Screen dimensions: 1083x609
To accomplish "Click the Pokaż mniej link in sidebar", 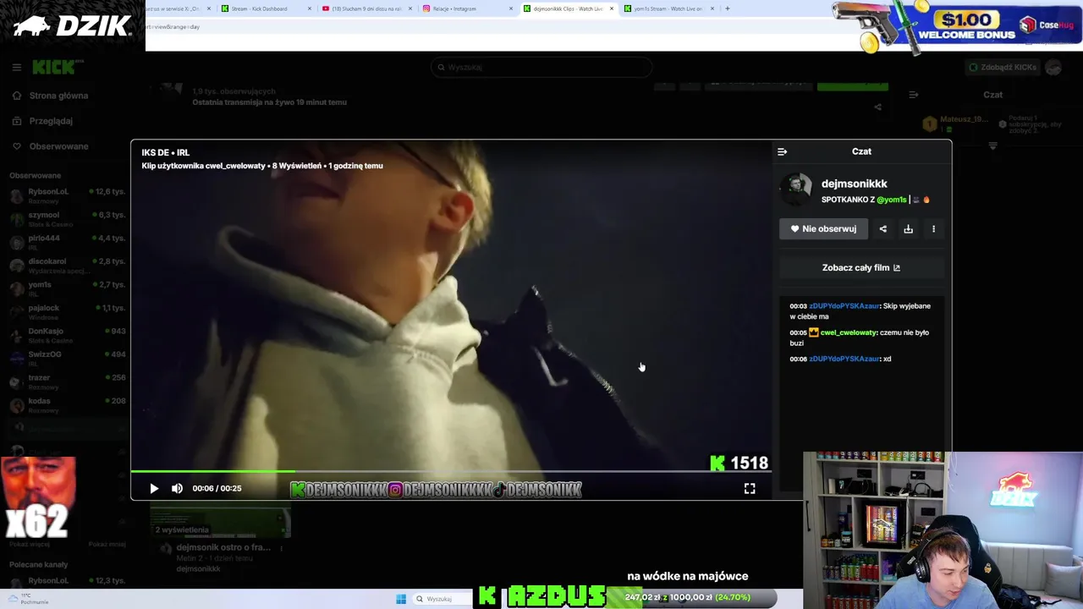I will 107,545.
